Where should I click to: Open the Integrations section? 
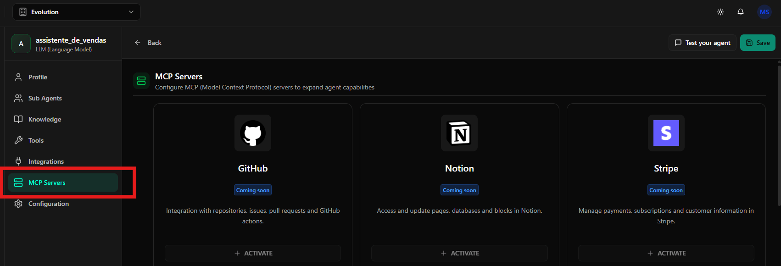pyautogui.click(x=63, y=161)
